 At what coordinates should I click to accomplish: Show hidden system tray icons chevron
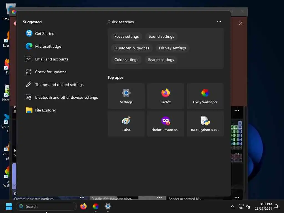pyautogui.click(x=232, y=206)
